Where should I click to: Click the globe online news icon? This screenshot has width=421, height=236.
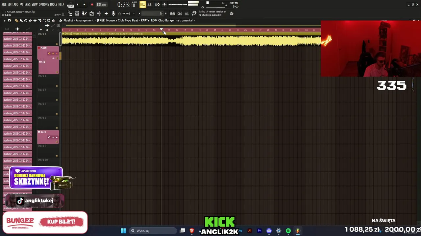232,13
